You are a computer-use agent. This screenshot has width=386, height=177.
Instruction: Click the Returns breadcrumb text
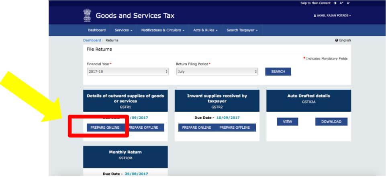coord(112,40)
